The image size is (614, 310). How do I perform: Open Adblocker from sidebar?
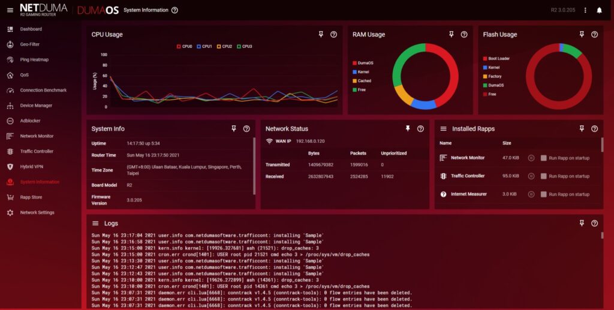(30, 121)
